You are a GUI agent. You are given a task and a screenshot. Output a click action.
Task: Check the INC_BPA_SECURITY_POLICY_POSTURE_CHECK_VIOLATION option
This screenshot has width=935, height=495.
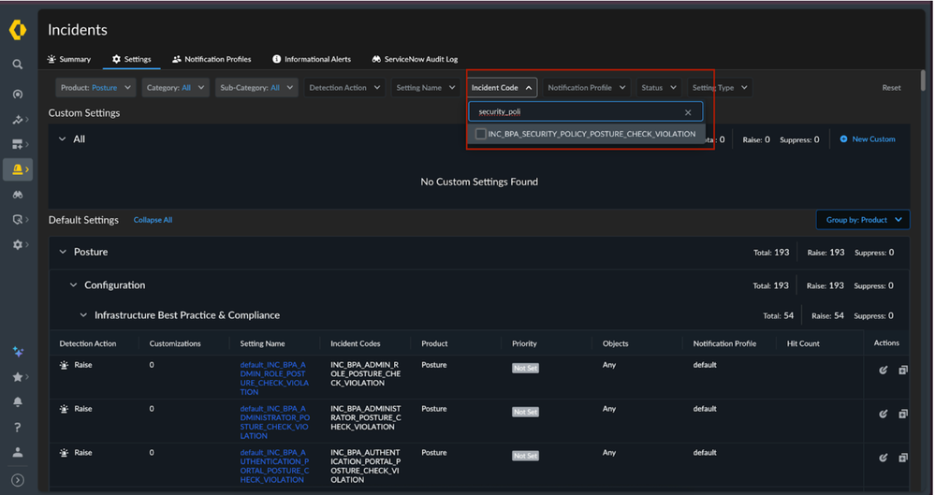tap(481, 134)
